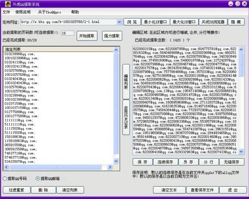The height and width of the screenshot is (199, 249).
Task: Click the vertical 启用历史记录 button
Action: pos(126,118)
